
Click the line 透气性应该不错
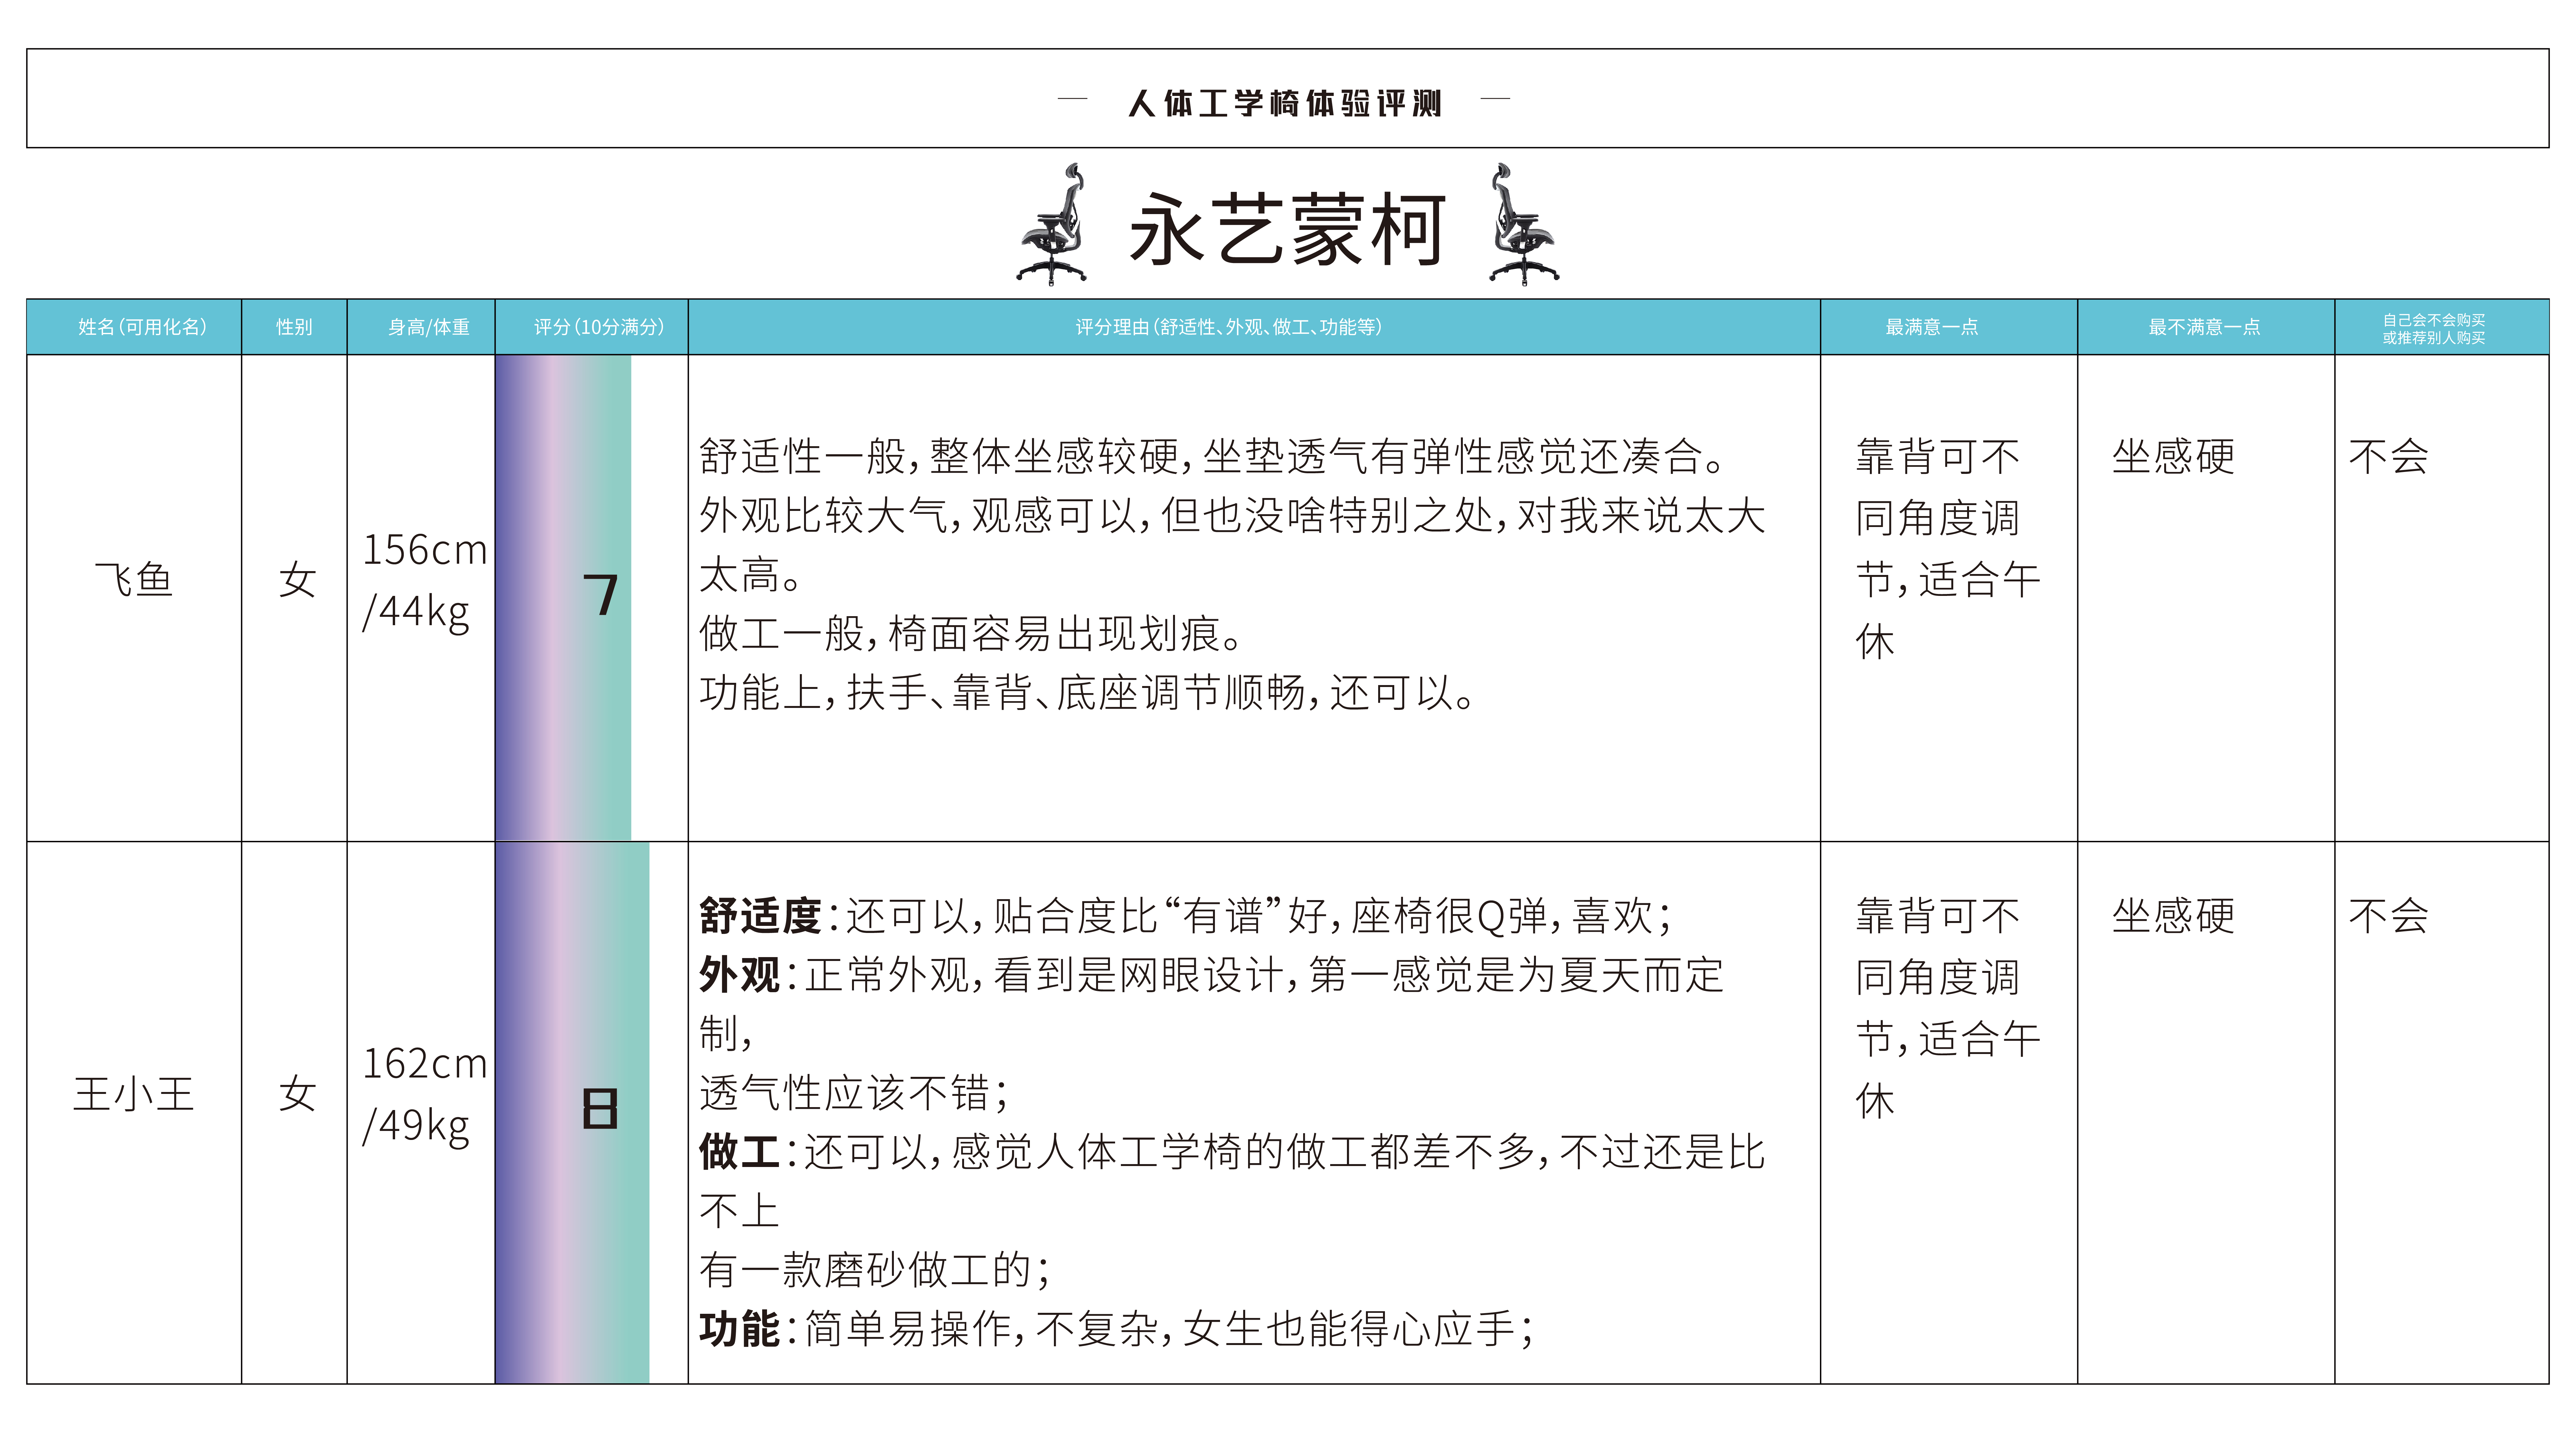(854, 1093)
